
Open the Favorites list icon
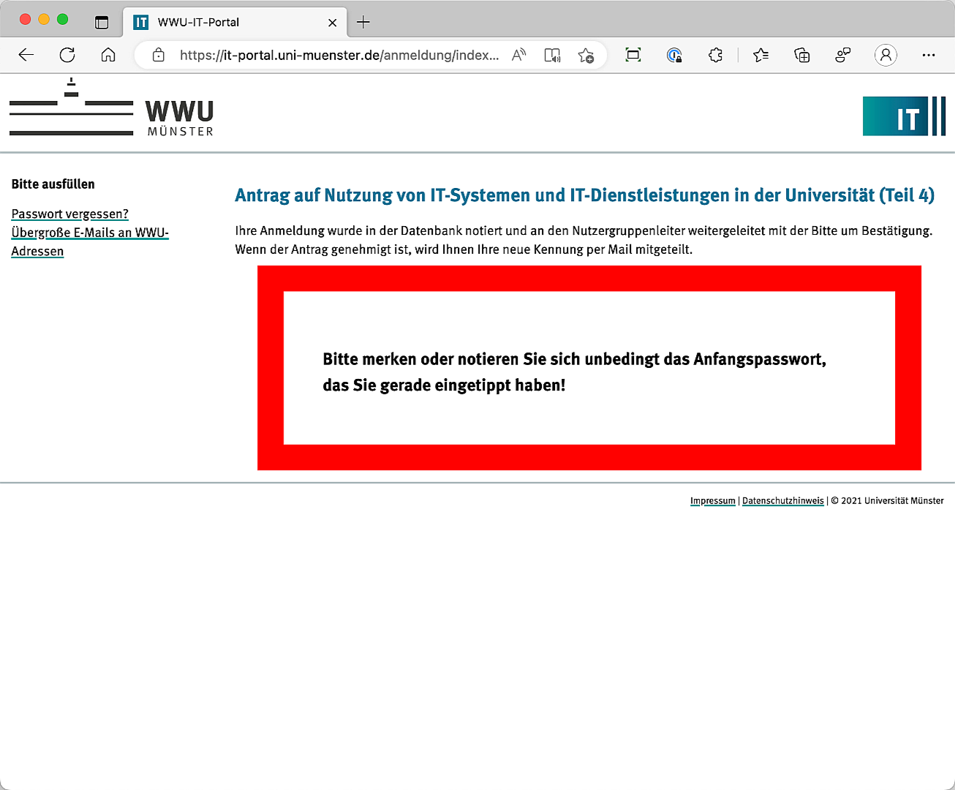(760, 55)
